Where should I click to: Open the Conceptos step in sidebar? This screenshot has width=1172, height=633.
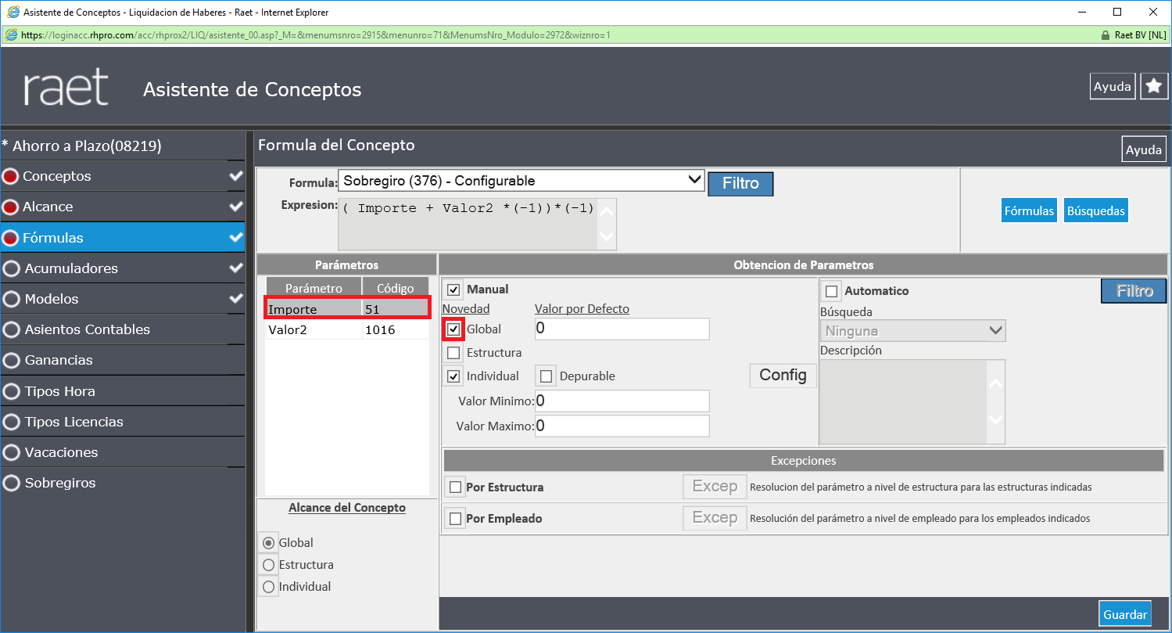124,176
